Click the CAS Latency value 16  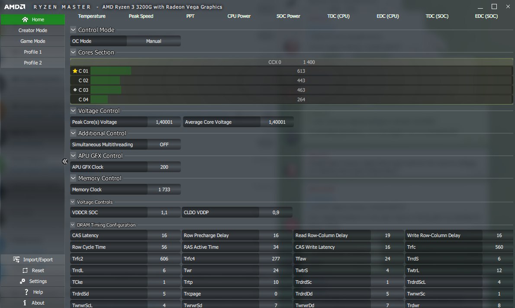(x=164, y=235)
